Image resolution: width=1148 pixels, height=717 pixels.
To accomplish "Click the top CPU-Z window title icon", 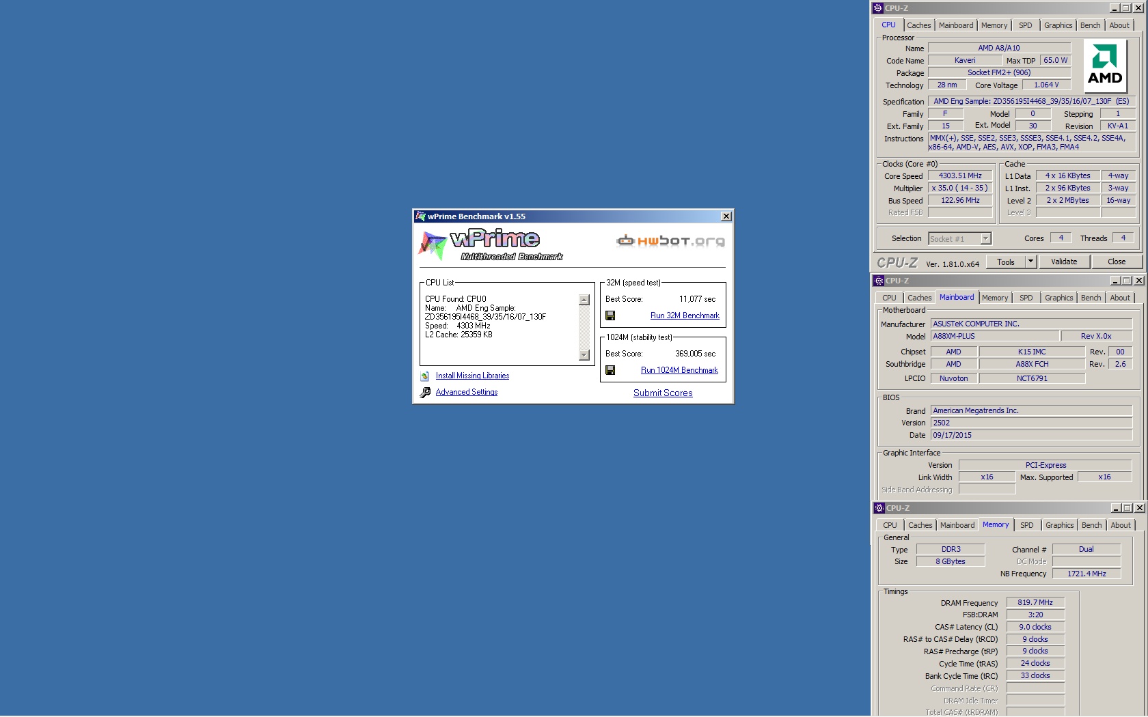I will click(x=878, y=8).
